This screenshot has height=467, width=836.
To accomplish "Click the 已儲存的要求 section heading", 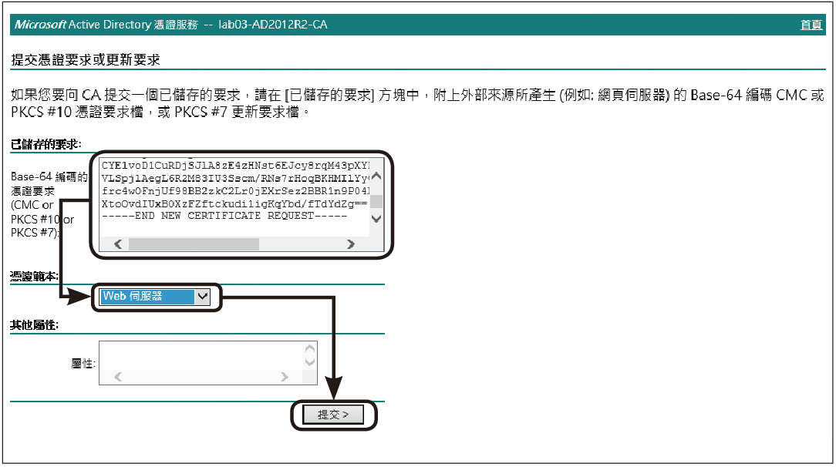I will click(46, 144).
